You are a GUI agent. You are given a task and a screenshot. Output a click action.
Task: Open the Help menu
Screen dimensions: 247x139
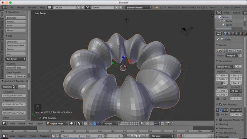pos(42,7)
